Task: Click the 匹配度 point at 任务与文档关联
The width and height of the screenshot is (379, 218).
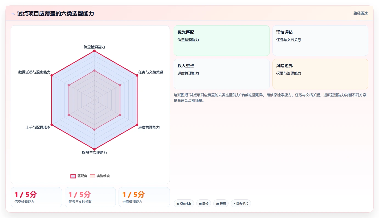Action: coord(137,75)
